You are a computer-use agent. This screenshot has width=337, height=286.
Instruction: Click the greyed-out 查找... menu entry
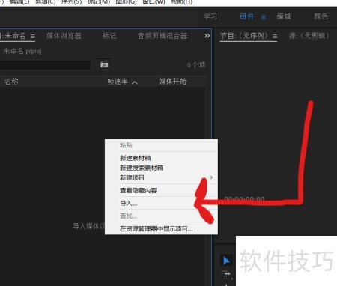click(161, 216)
